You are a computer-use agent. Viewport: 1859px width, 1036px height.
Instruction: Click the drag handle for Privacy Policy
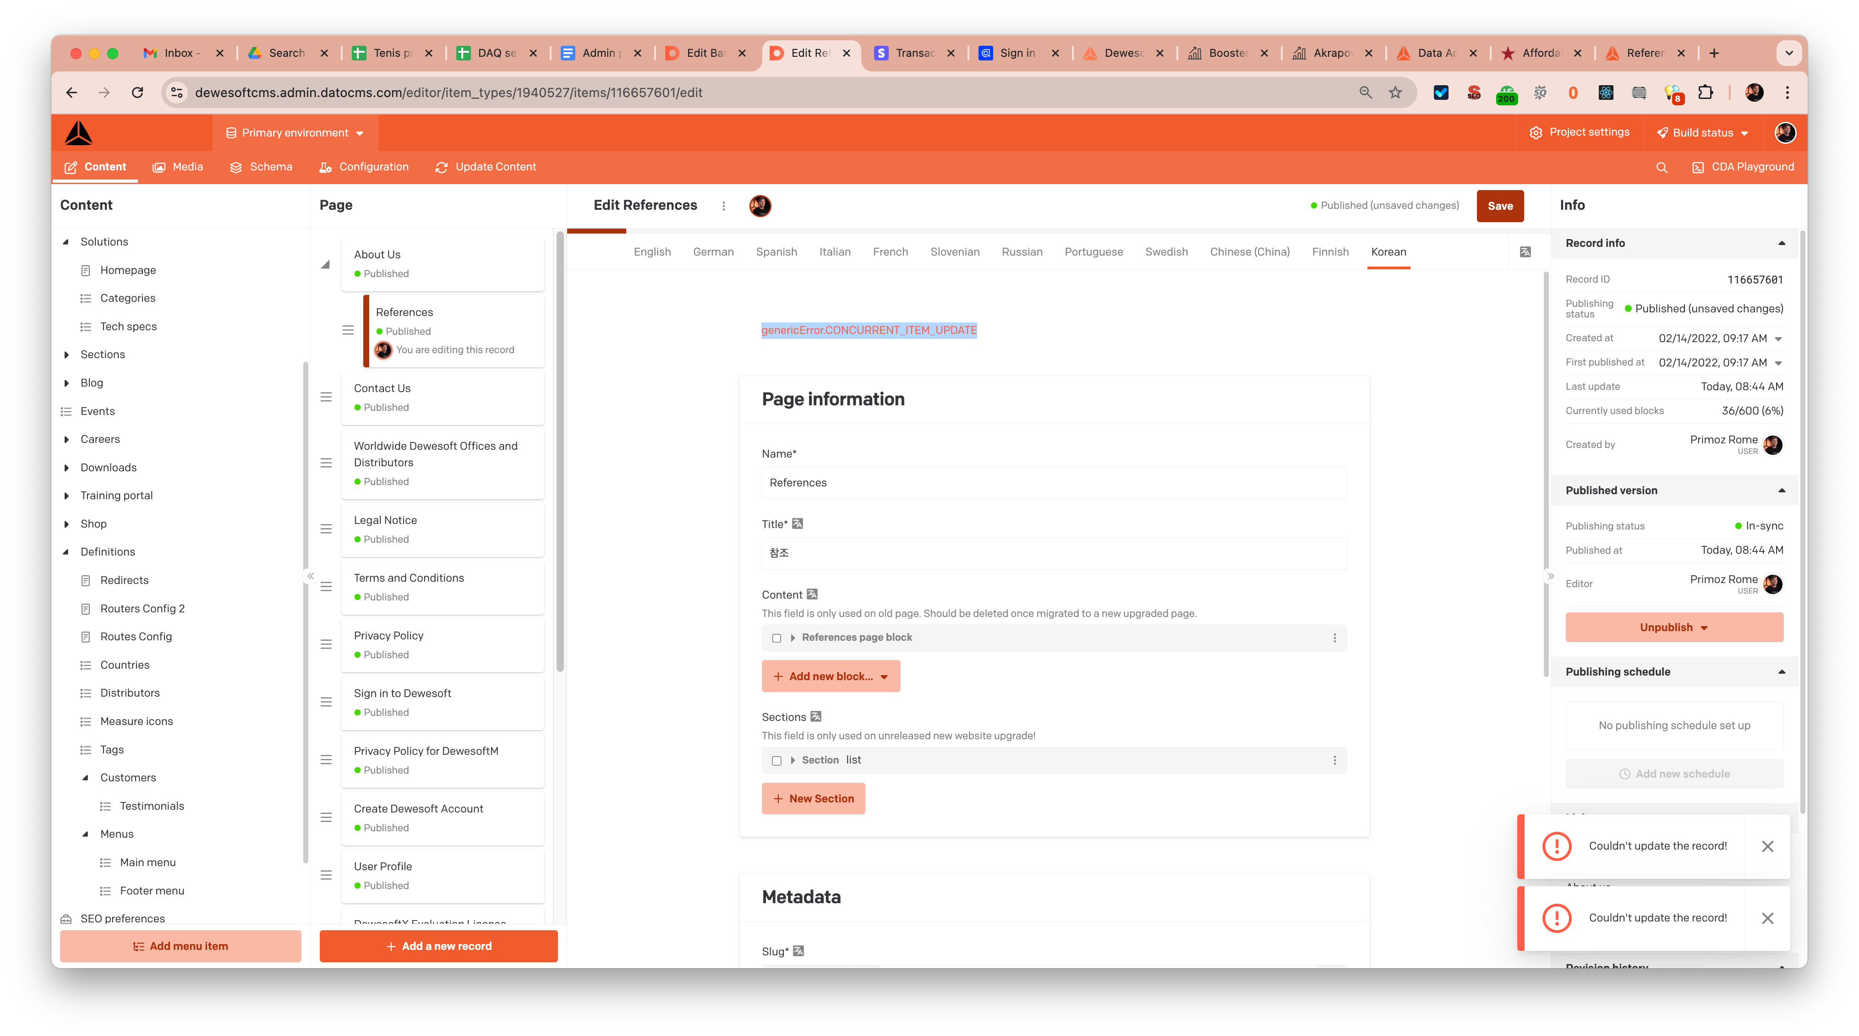(326, 644)
